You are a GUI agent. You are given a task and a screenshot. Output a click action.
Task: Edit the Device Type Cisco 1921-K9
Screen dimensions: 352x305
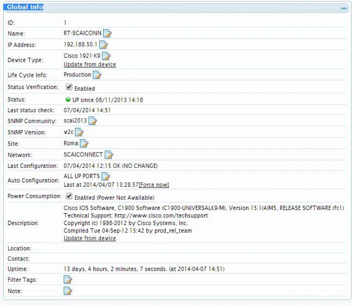pyautogui.click(x=106, y=56)
